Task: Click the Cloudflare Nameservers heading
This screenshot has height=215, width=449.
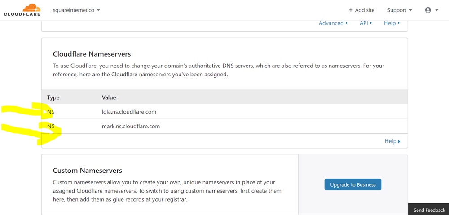Action: tap(92, 54)
